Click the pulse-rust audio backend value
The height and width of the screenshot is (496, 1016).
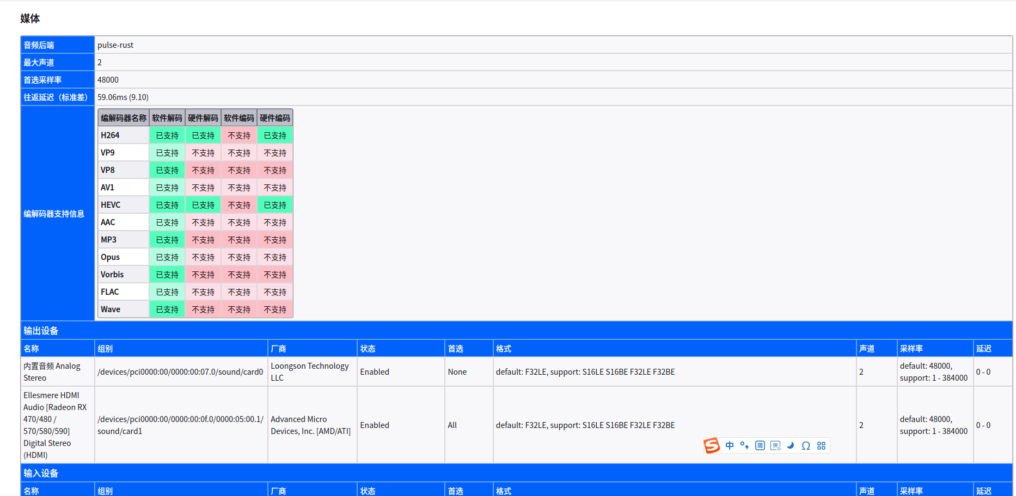(x=115, y=45)
